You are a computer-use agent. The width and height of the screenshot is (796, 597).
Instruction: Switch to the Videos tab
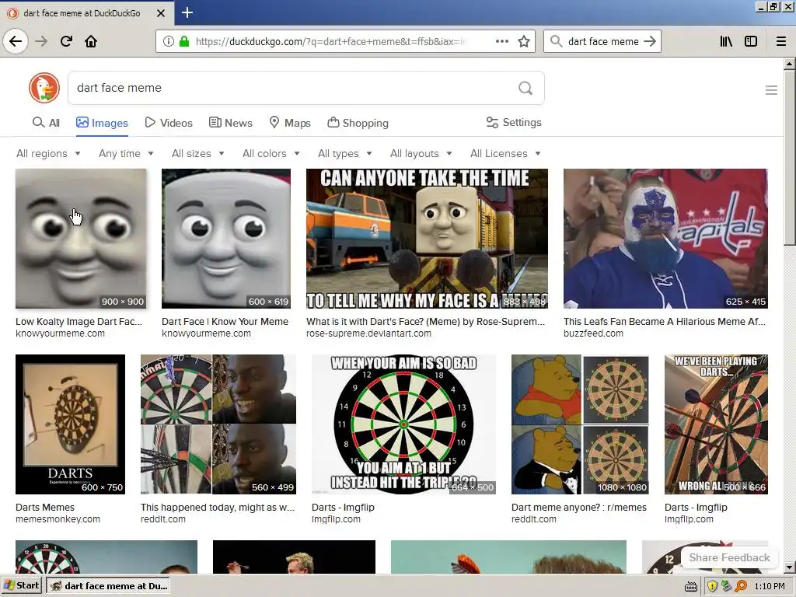coord(169,123)
